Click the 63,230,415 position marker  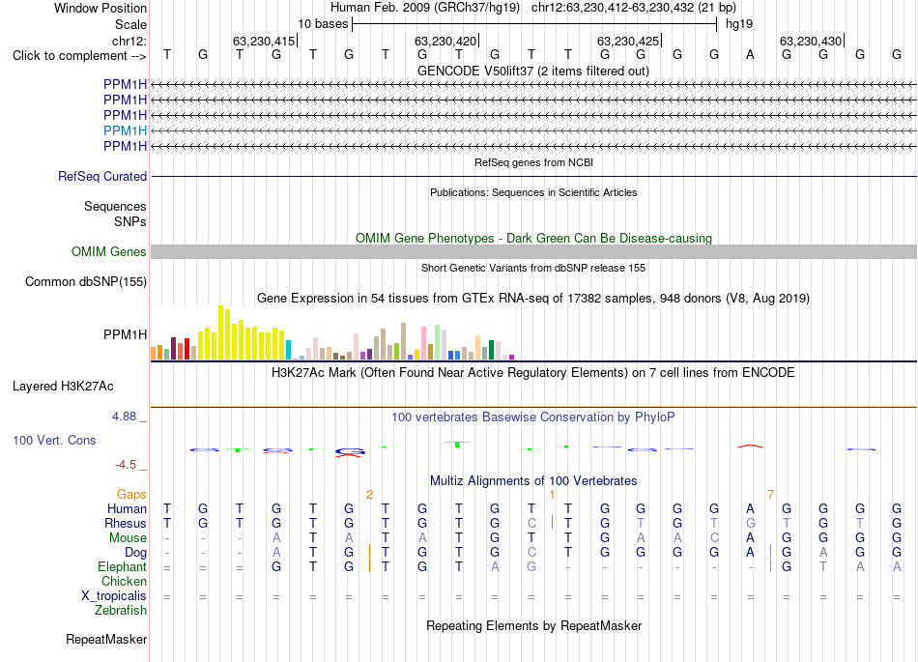[265, 41]
